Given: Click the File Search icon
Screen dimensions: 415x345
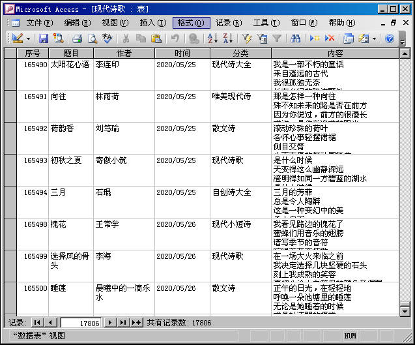Looking at the screenshot, I should (x=58, y=38).
